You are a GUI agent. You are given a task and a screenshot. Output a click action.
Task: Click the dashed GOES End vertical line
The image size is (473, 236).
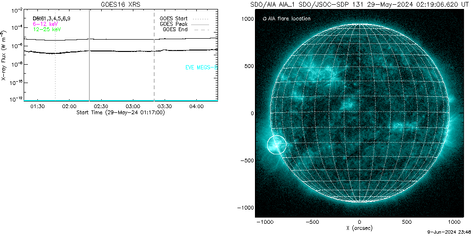pos(154,55)
